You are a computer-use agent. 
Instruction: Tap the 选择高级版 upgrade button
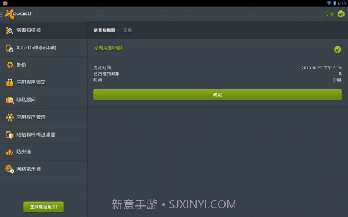pyautogui.click(x=43, y=207)
